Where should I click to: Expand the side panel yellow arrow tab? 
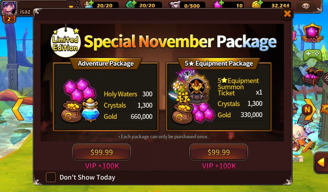pos(321,162)
